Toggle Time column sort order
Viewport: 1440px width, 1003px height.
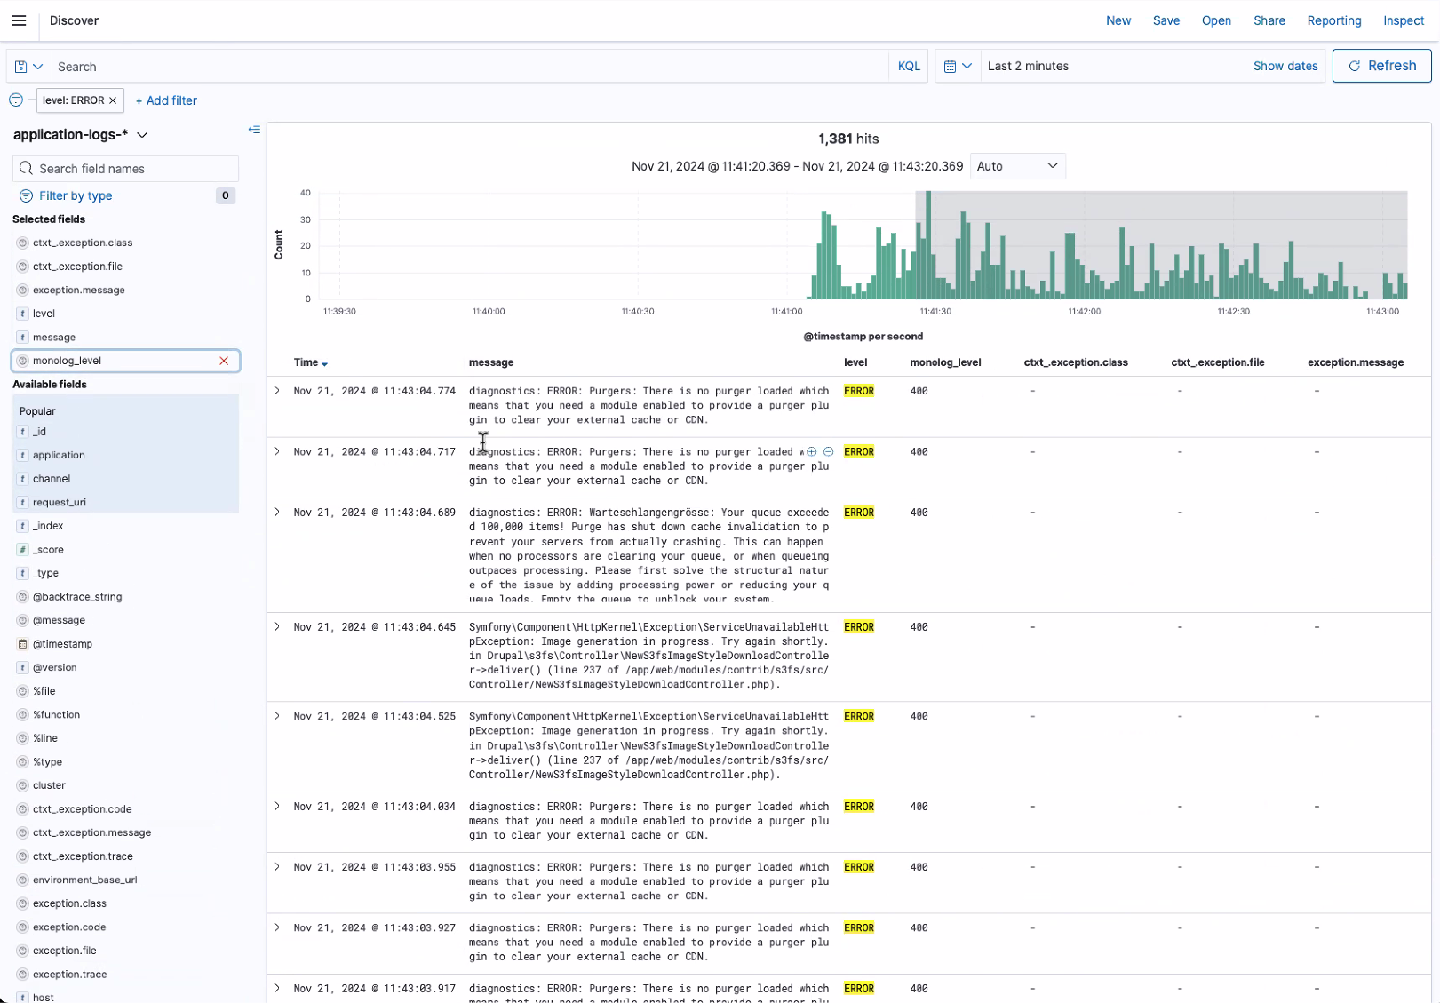point(310,362)
